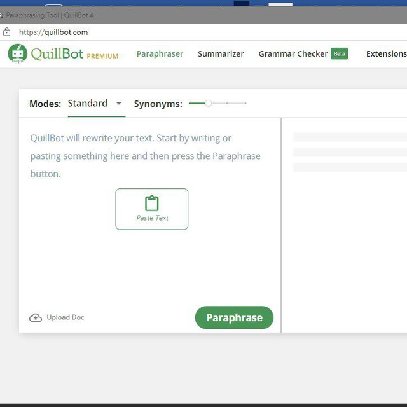Click the Synonyms: label

pyautogui.click(x=158, y=104)
